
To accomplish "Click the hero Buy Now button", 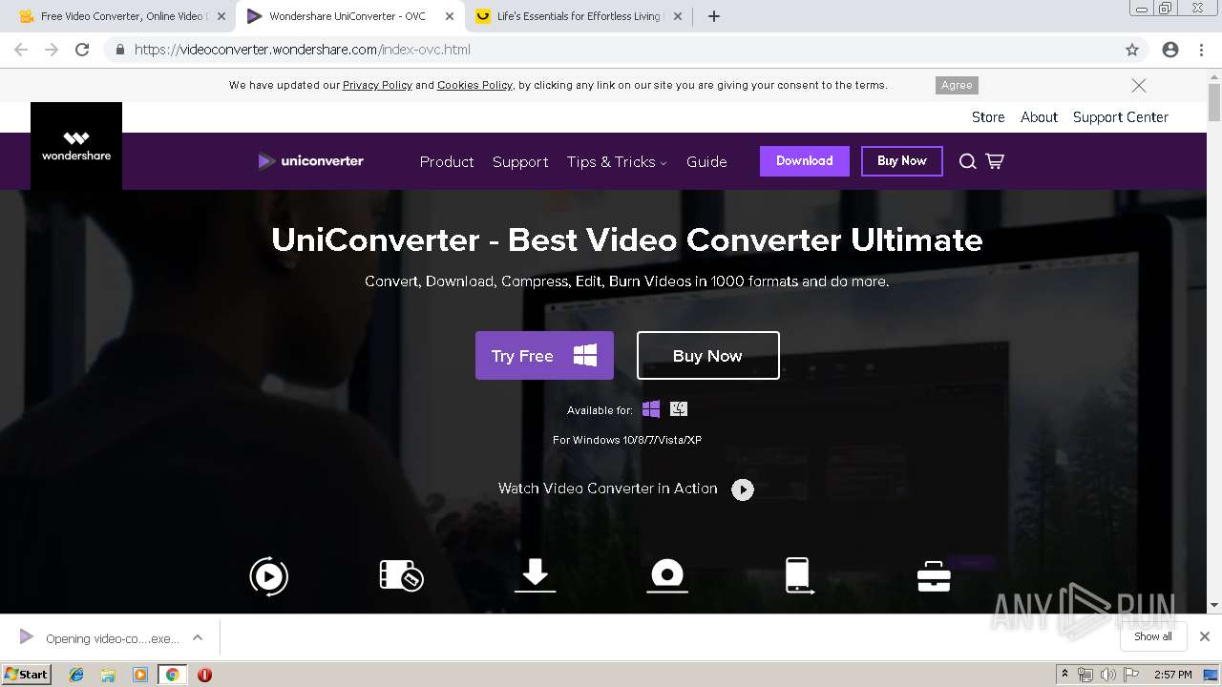I will pos(707,356).
